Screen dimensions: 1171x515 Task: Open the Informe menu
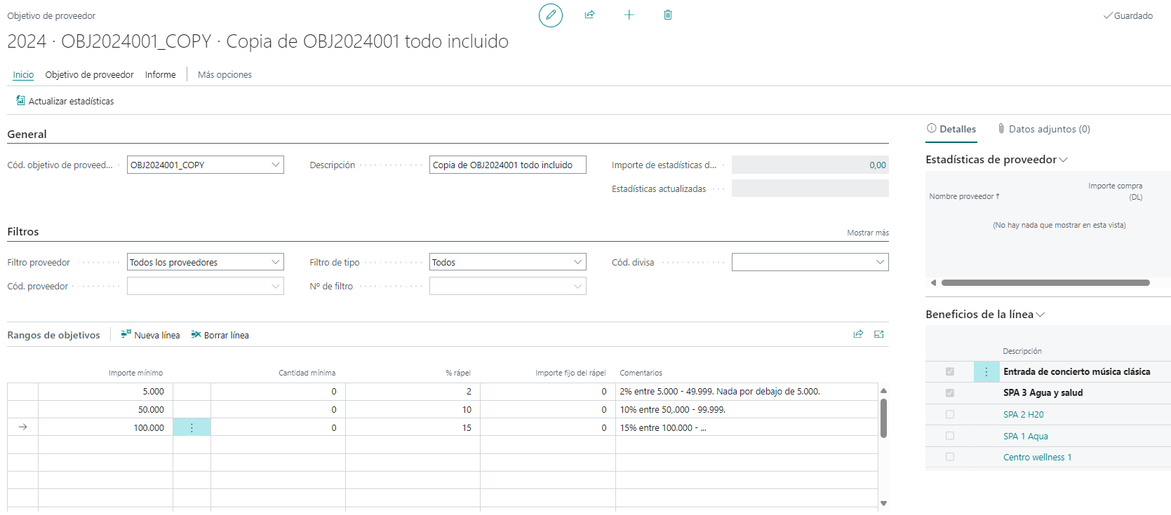161,75
